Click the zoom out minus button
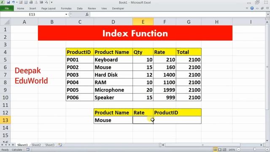This screenshot has height=152, width=270. tap(238, 149)
